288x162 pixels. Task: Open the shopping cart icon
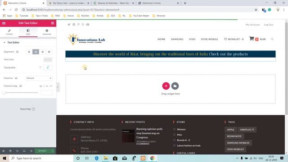tap(252, 39)
